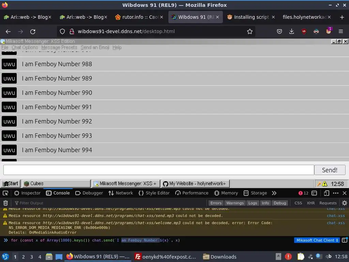
Task: Toggle the Errors console filter
Action: tap(216, 203)
